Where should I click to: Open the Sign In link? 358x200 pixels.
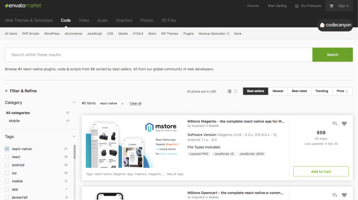tap(343, 6)
